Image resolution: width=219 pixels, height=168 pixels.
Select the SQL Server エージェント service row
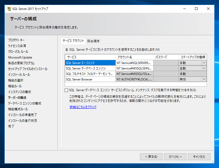[x=90, y=63]
